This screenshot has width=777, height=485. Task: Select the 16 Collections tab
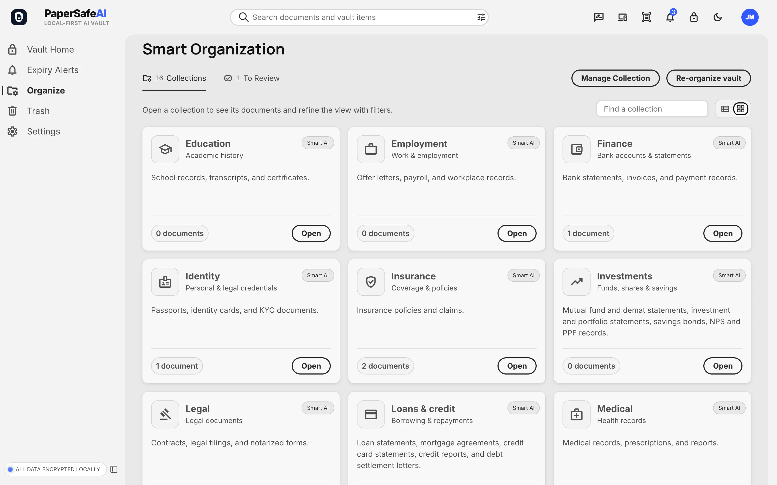point(174,78)
